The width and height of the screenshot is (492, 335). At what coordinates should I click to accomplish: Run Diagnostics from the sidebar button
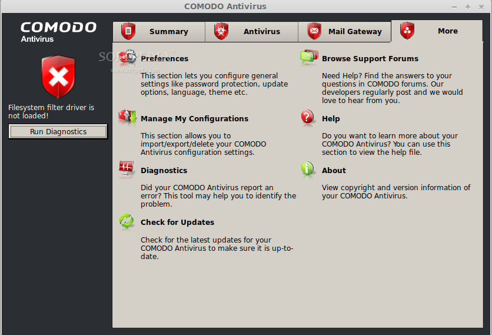click(x=58, y=131)
